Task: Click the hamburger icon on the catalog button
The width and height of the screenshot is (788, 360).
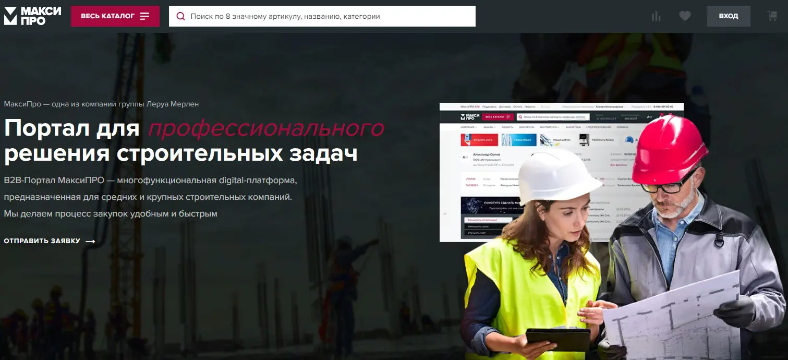Action: pyautogui.click(x=144, y=16)
